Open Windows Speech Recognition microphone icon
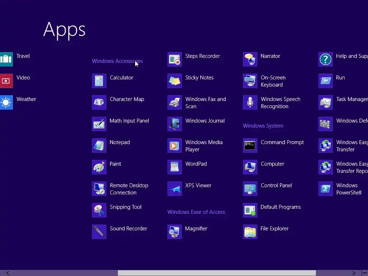The image size is (368, 276). (250, 102)
